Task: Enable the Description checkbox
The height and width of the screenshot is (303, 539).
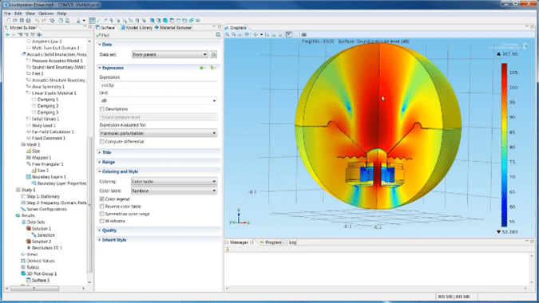Action: pos(101,109)
